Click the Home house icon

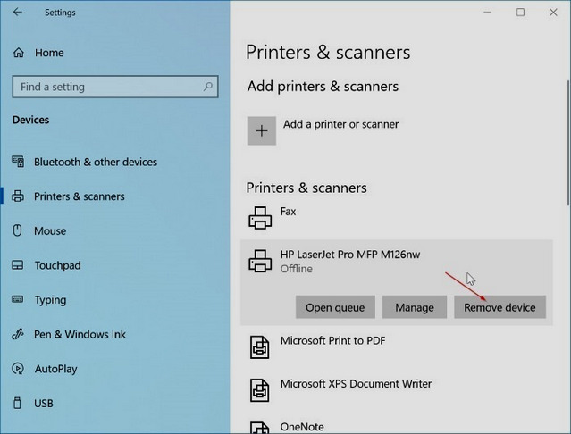tap(19, 53)
